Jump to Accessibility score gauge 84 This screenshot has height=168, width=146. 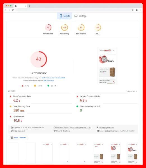[64, 27]
